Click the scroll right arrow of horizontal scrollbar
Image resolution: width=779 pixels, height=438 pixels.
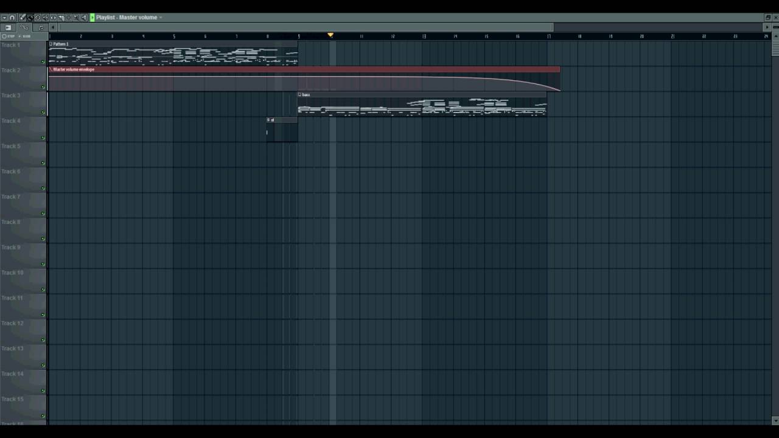[x=767, y=27]
